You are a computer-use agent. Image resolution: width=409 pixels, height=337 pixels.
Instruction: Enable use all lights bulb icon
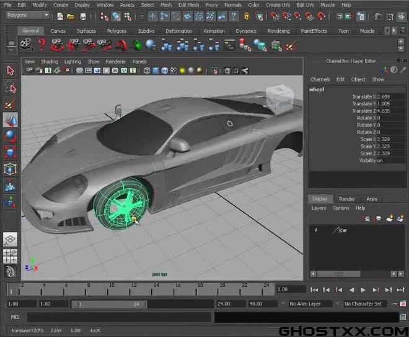182,70
